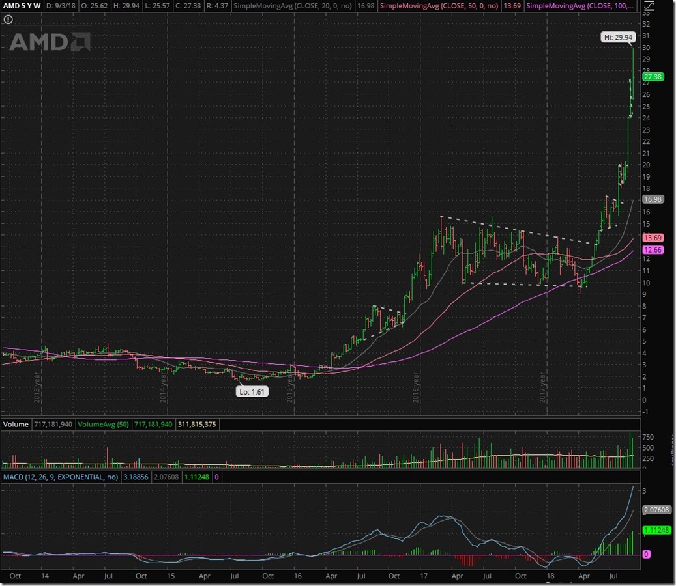Viewport: 676px width, 586px height.
Task: Click the 3 tick on MACD axis
Action: [645, 491]
